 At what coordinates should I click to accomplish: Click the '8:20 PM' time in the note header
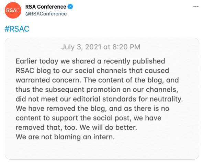(126, 47)
